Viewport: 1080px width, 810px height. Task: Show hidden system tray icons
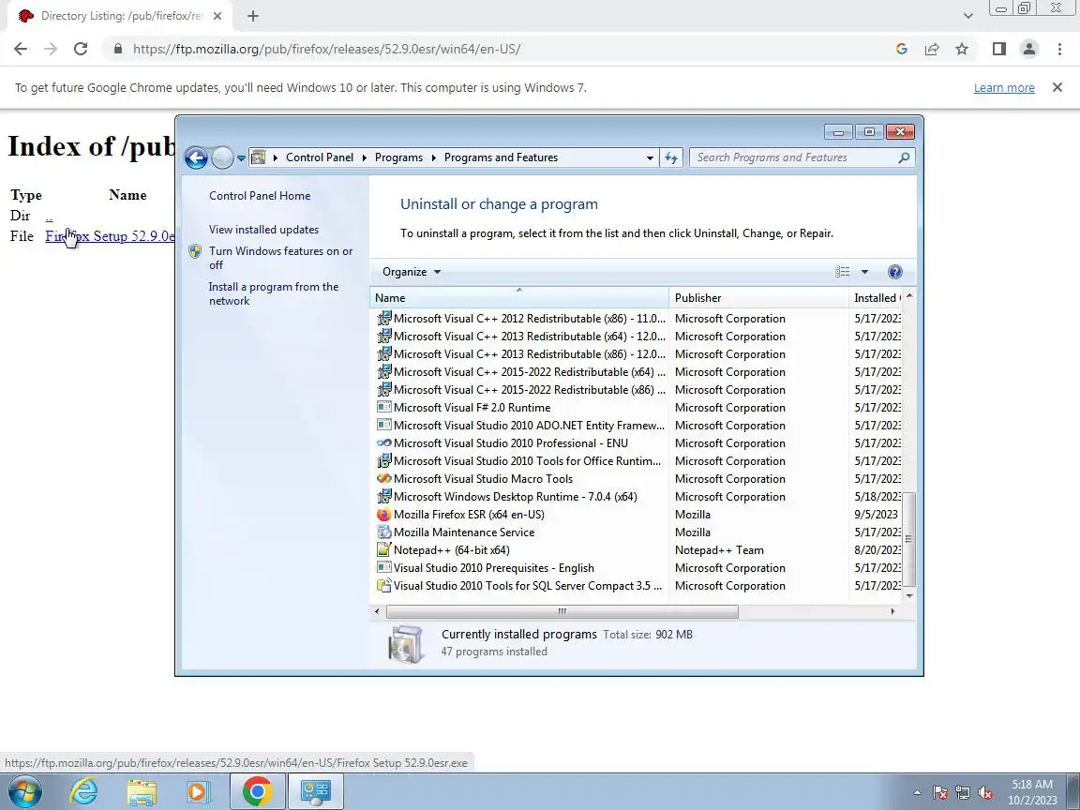point(917,793)
